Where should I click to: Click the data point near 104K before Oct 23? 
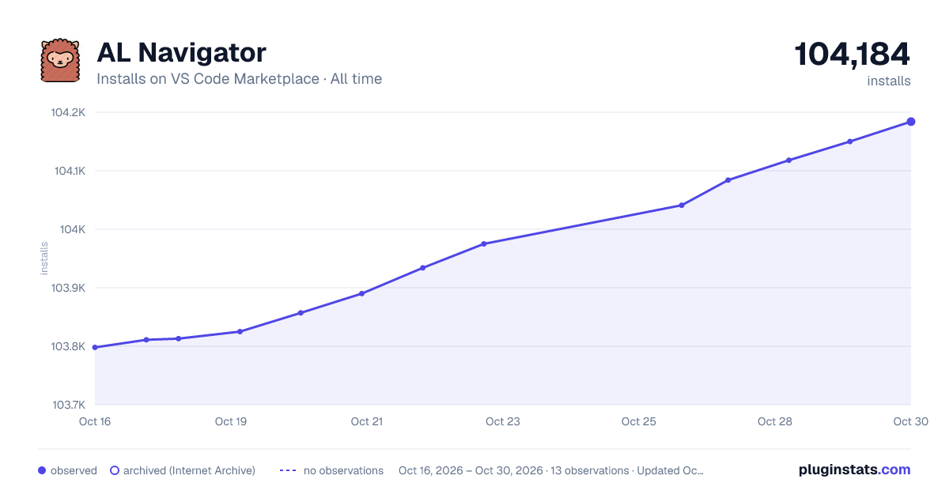[x=484, y=243]
